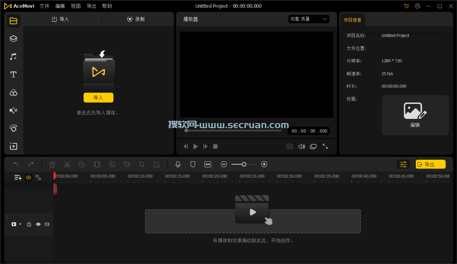
Task: Add a marker with the shield icon
Action: (193, 164)
